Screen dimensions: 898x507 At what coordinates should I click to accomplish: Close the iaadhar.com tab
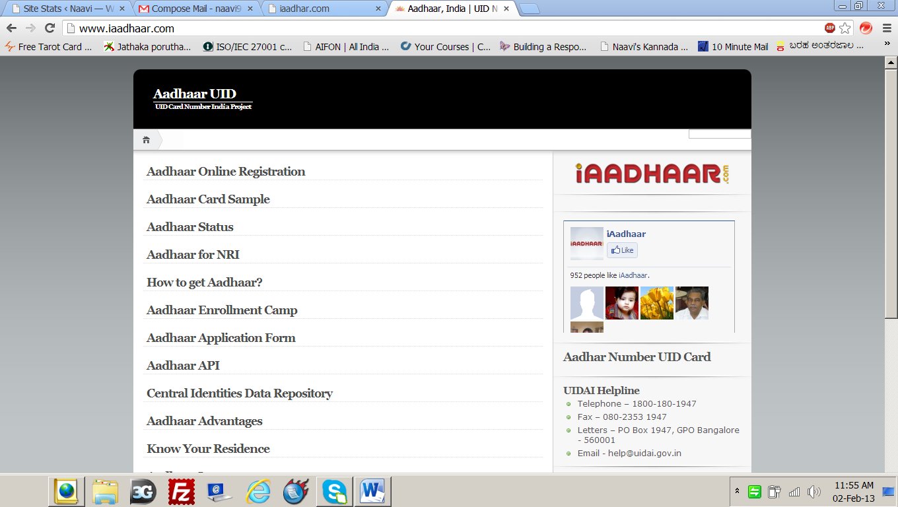tap(378, 9)
